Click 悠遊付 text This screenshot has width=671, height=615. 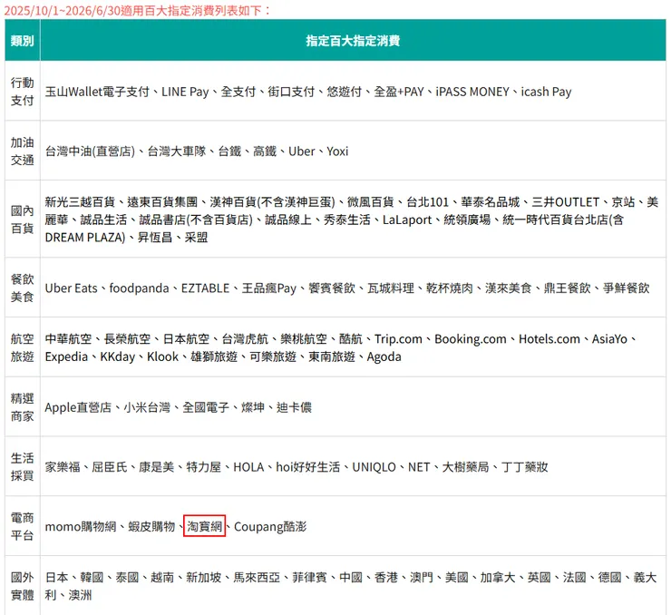point(344,92)
